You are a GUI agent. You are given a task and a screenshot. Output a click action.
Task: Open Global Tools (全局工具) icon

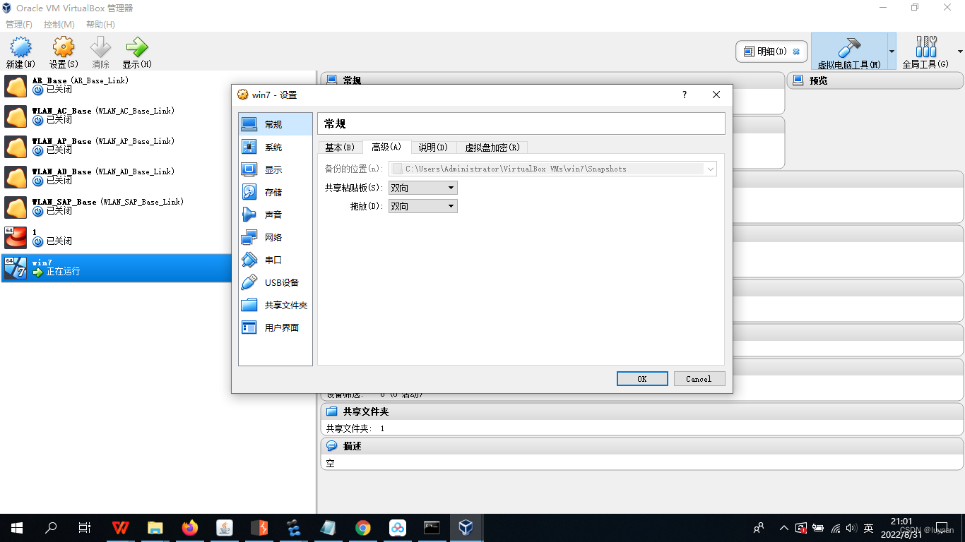[x=925, y=52]
